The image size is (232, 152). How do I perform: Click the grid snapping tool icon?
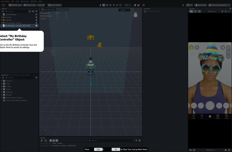coord(121,5)
